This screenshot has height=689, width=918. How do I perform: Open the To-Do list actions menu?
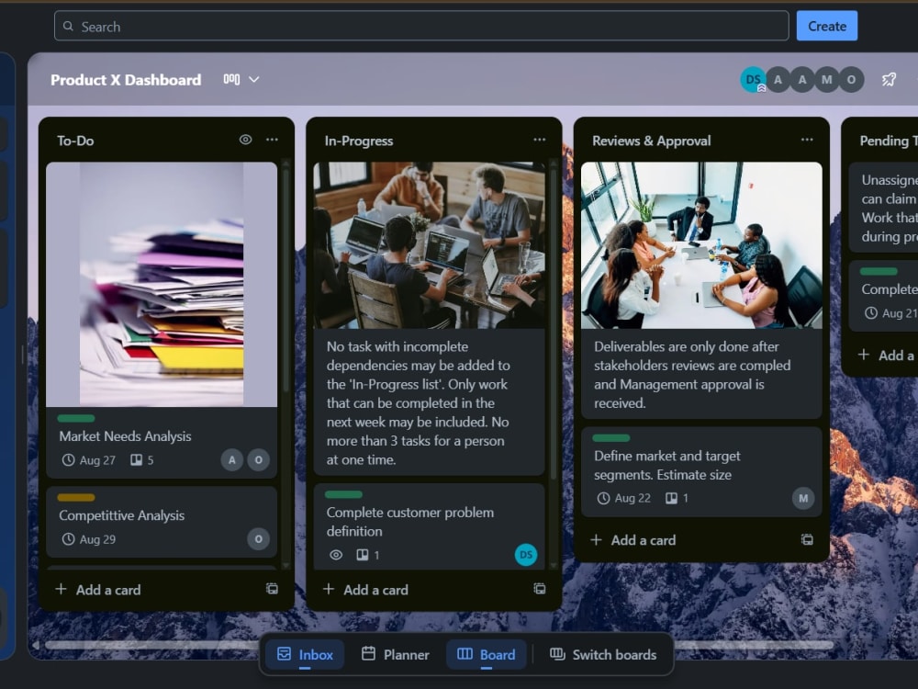[272, 140]
